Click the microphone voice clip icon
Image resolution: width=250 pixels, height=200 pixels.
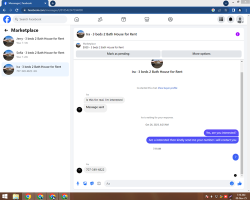(x=78, y=183)
